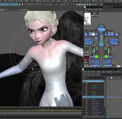
Task: Open the Show menu in Graph Editor
Action: point(119,72)
